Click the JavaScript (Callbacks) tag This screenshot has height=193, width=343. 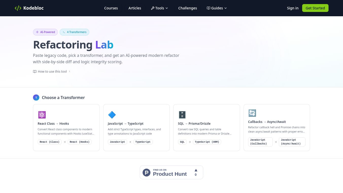pyautogui.click(x=260, y=142)
